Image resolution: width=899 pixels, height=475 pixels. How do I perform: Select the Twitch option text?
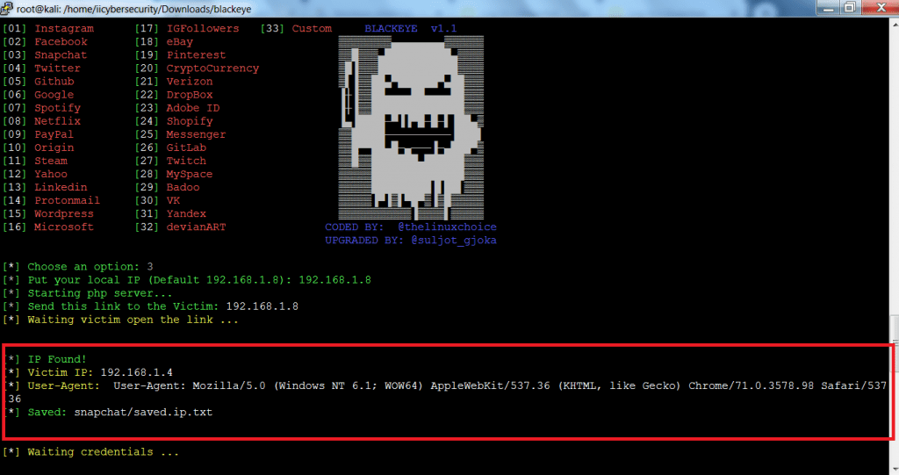[186, 160]
